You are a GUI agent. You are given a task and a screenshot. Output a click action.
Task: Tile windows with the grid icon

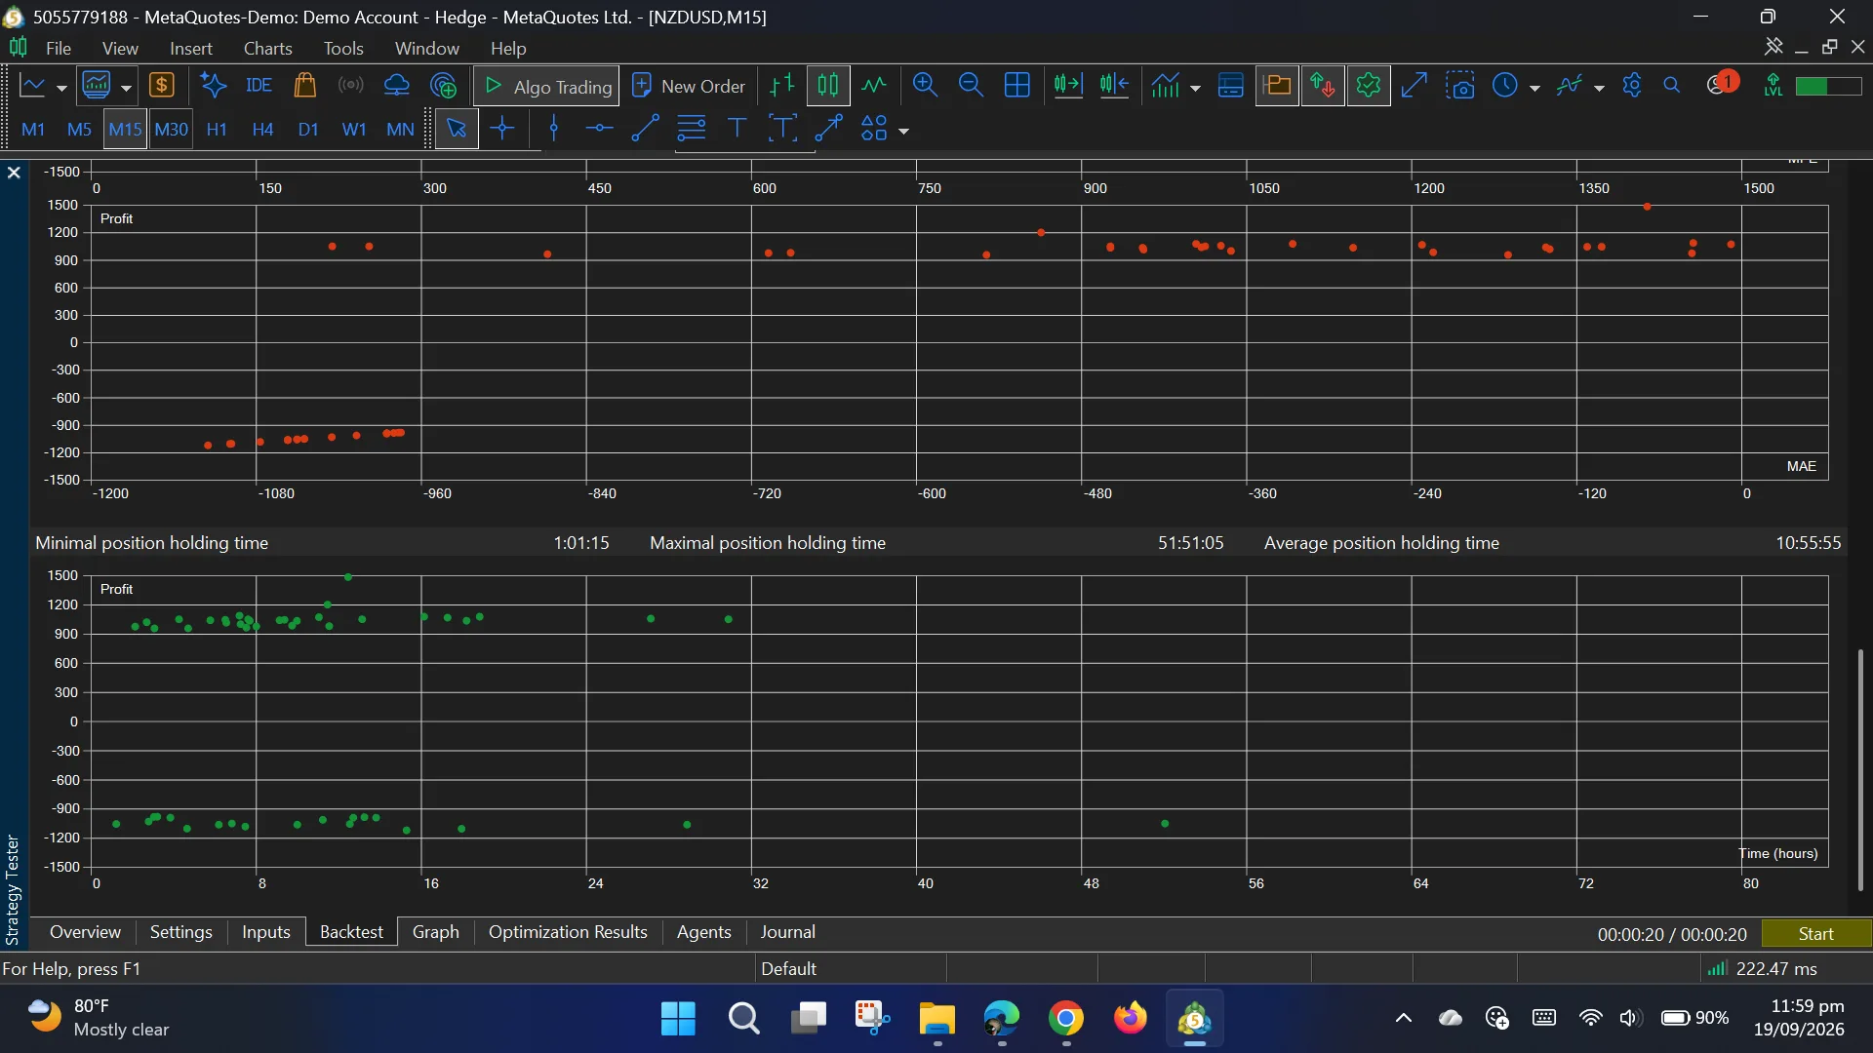[x=1016, y=86]
